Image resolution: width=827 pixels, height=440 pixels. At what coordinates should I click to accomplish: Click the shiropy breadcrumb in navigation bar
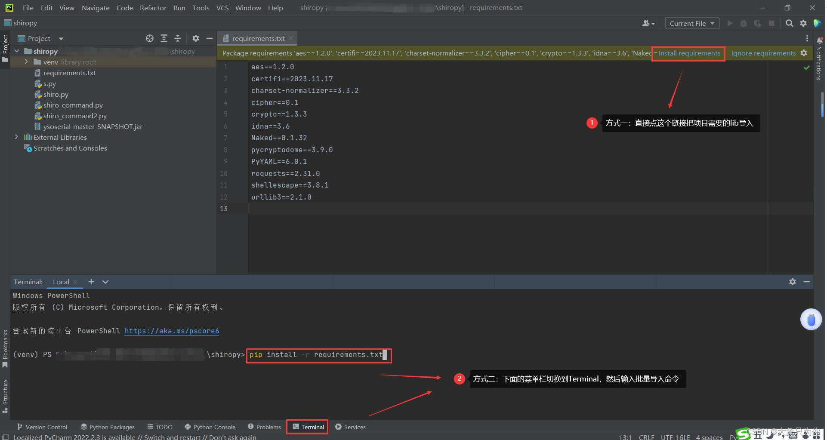[21, 23]
